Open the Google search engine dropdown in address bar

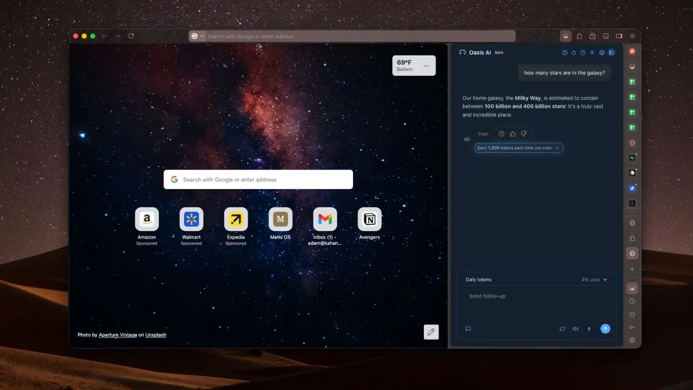(x=197, y=36)
